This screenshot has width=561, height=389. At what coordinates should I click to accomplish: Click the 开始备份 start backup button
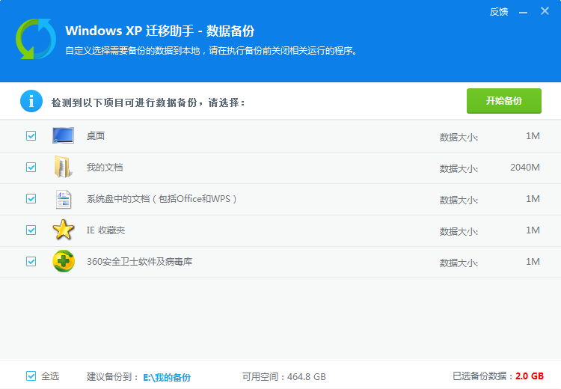tap(503, 101)
